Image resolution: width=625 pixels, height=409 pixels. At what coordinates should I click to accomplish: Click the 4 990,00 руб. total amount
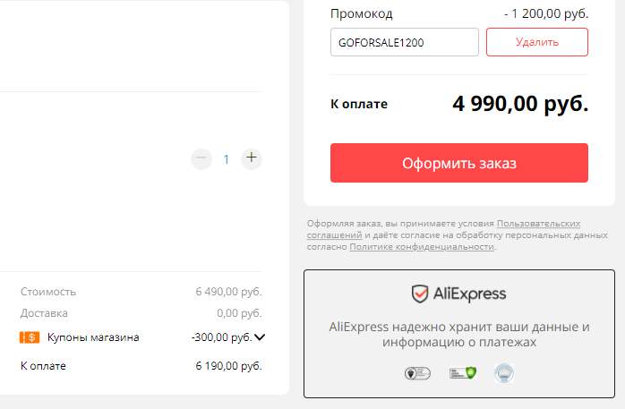520,104
